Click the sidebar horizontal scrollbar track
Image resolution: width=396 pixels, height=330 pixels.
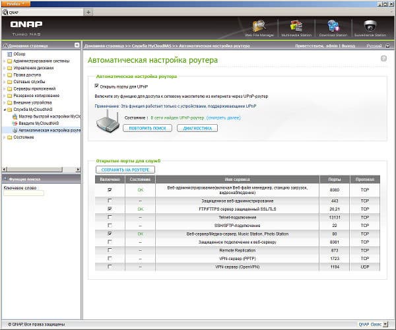click(69, 170)
